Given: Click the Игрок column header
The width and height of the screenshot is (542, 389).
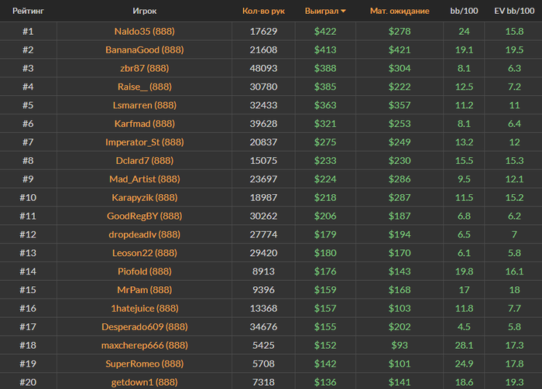Looking at the screenshot, I should [x=145, y=11].
